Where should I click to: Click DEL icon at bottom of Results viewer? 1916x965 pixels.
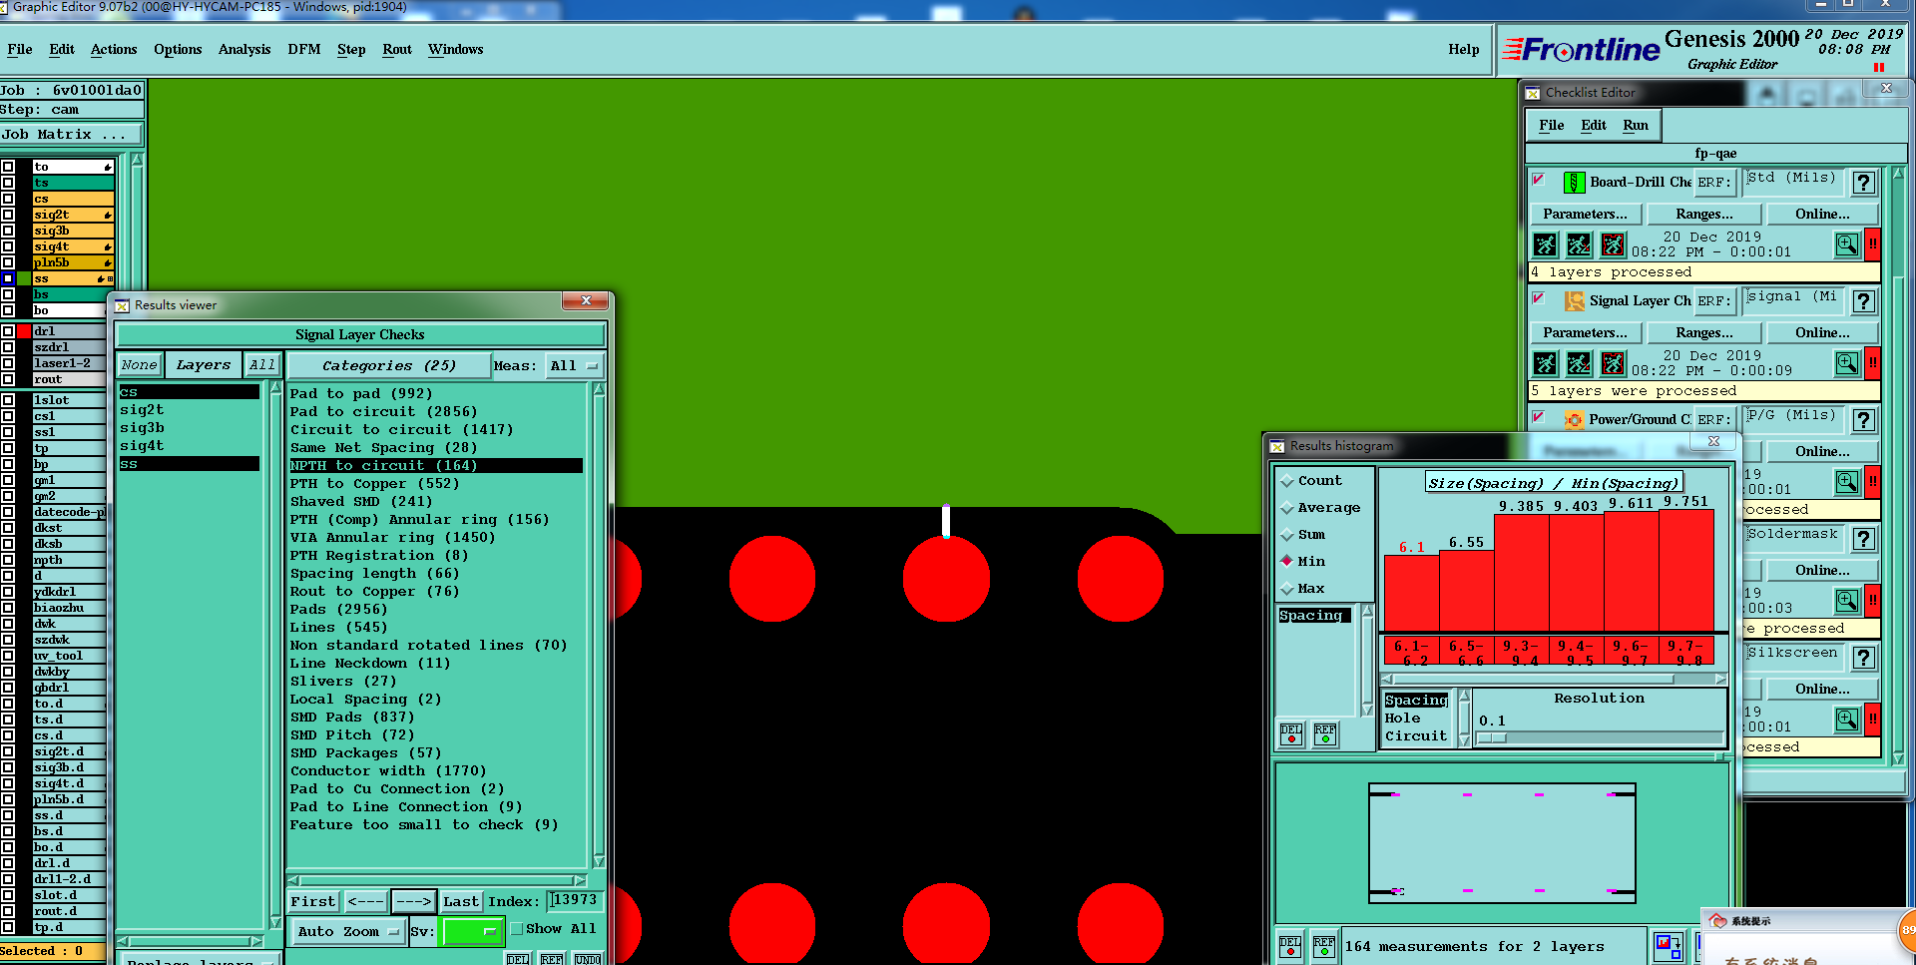(x=518, y=959)
